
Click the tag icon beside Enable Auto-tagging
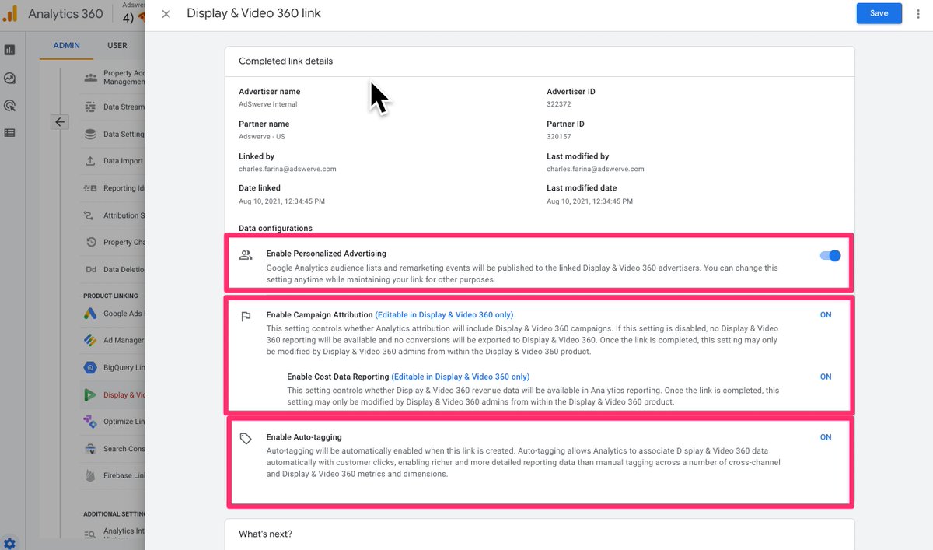click(246, 439)
